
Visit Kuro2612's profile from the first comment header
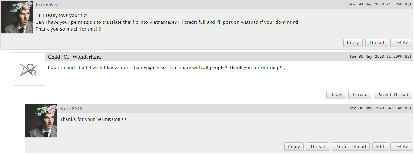tap(47, 5)
